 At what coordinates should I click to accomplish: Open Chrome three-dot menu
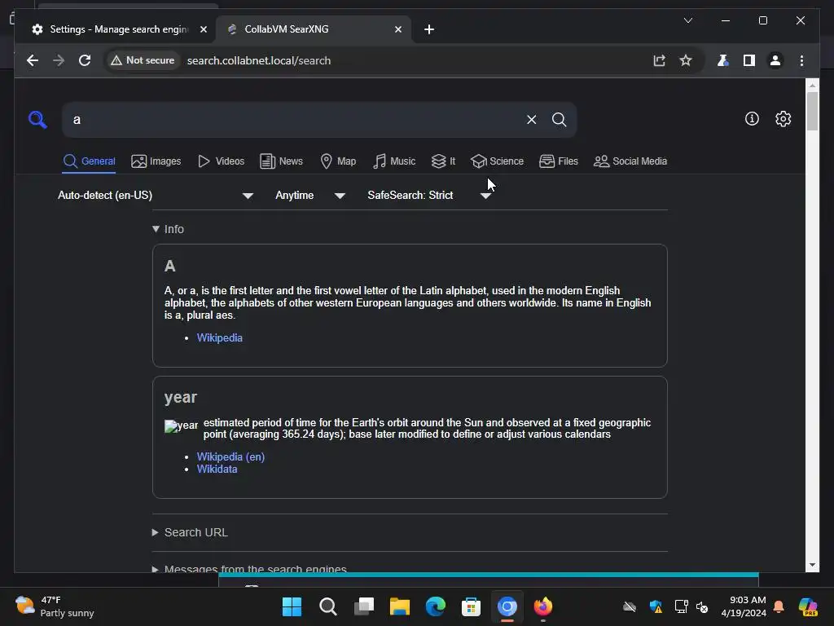click(801, 60)
